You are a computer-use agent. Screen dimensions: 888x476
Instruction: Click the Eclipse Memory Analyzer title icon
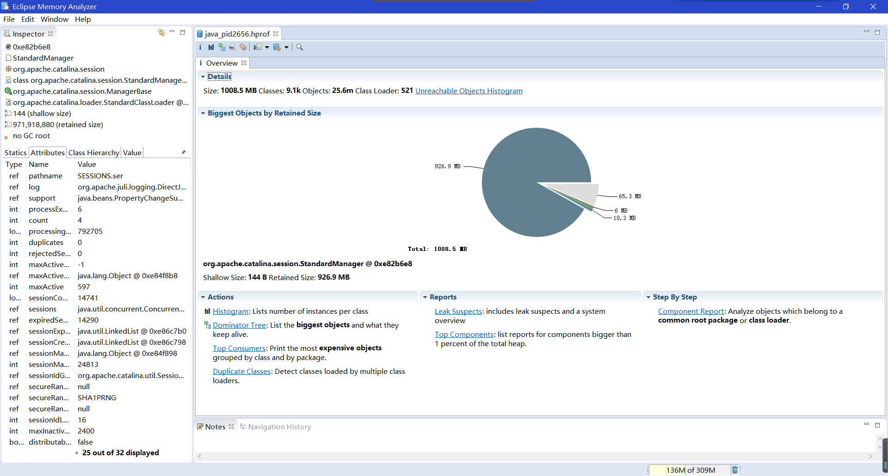(6, 6)
